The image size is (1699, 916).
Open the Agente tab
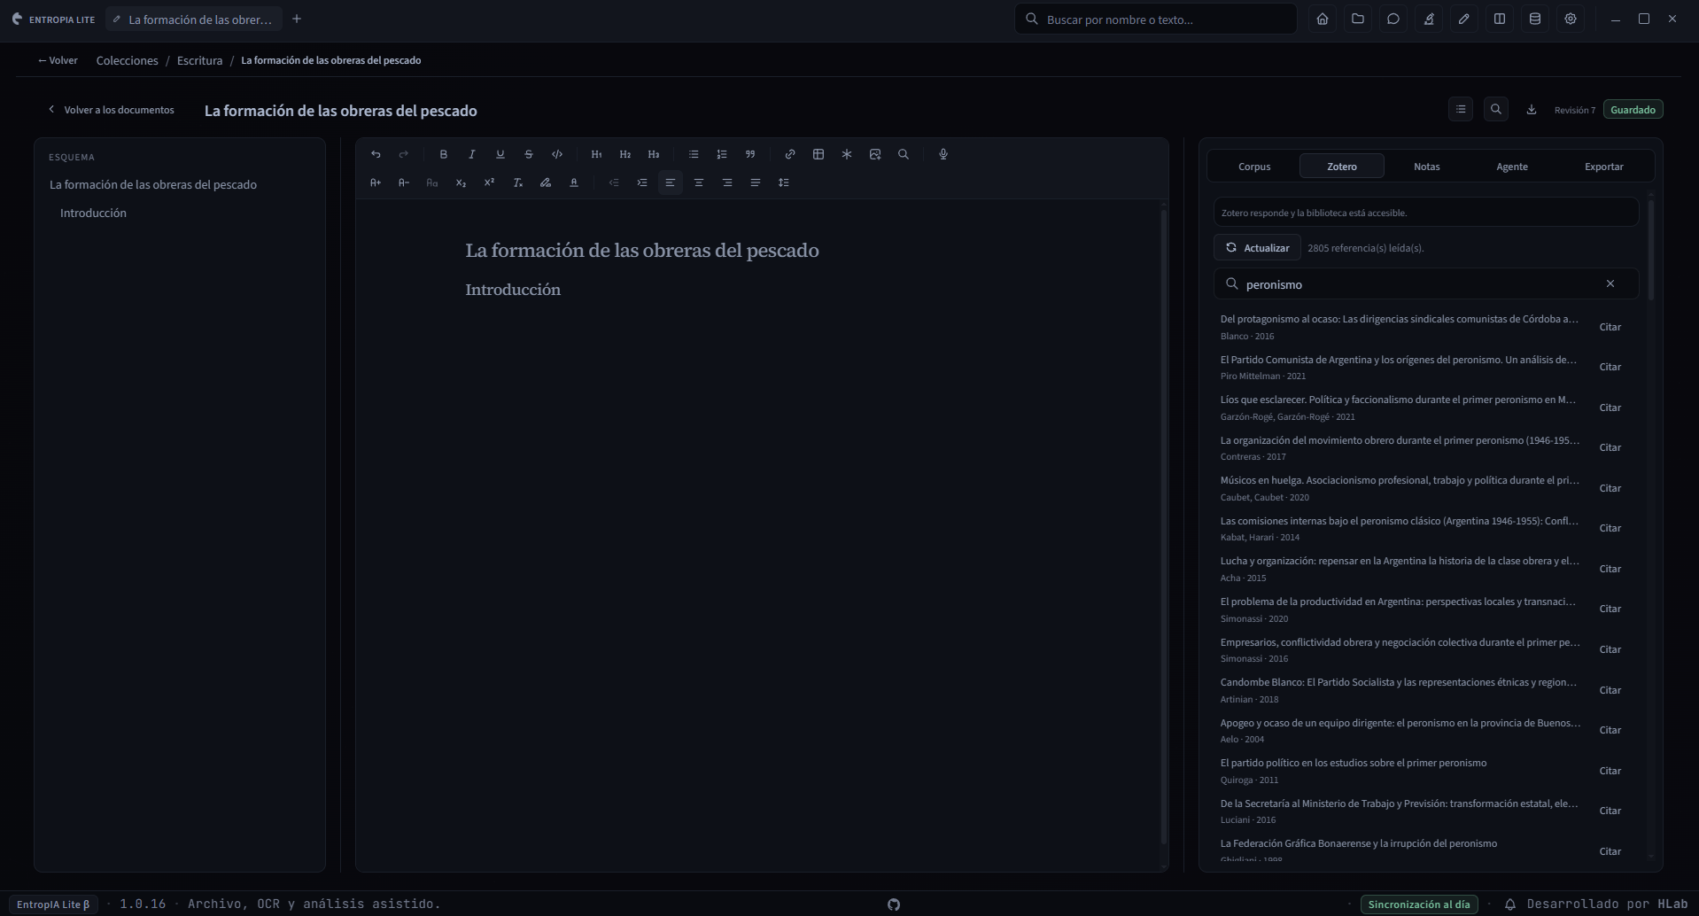(x=1512, y=167)
